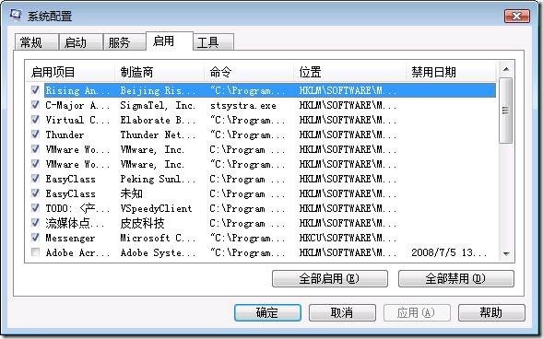Sort by the 禁用日期 column header

click(451, 72)
